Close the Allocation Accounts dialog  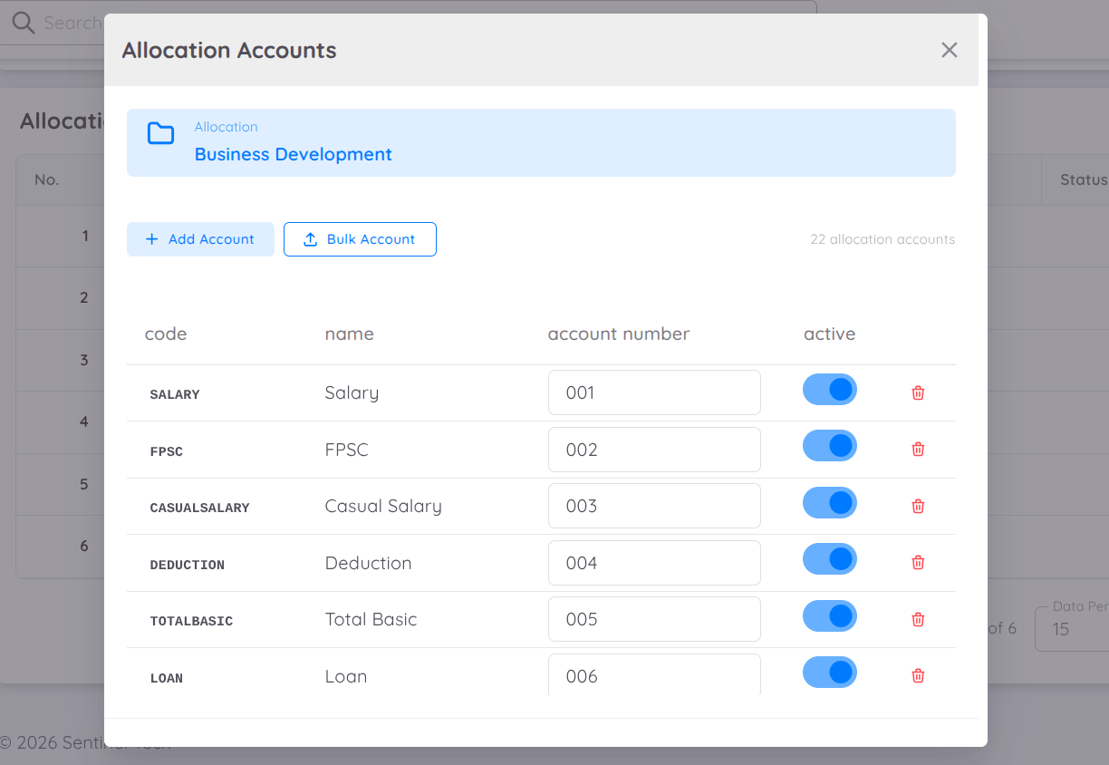(x=949, y=50)
